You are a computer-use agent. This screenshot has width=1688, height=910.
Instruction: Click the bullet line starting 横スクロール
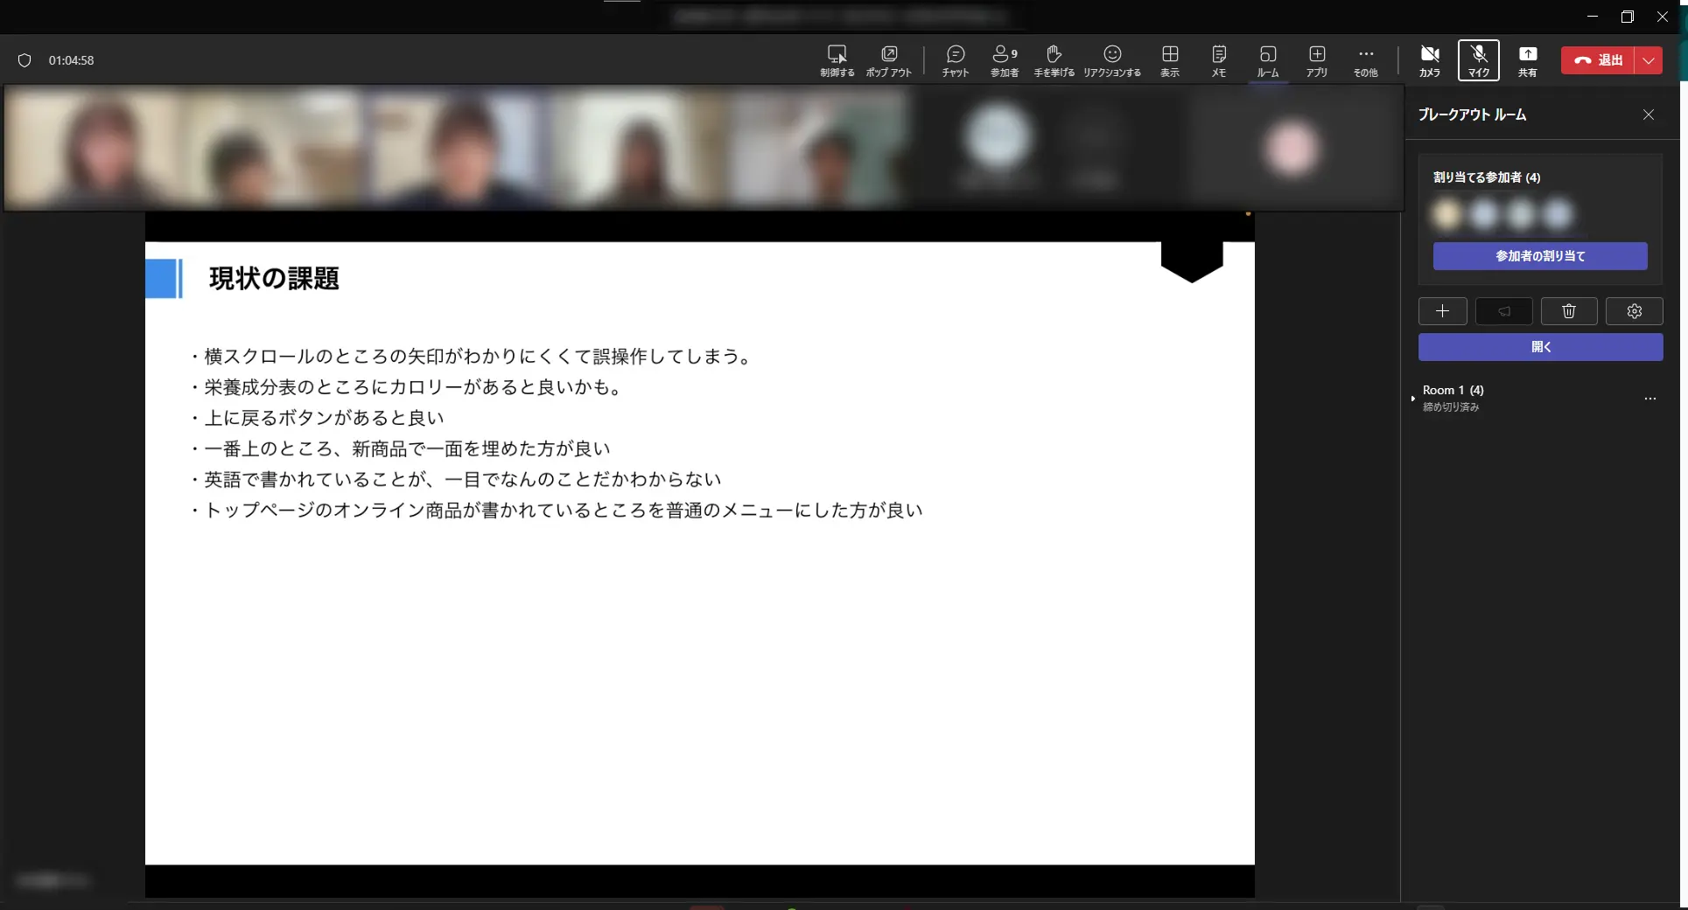click(x=472, y=357)
